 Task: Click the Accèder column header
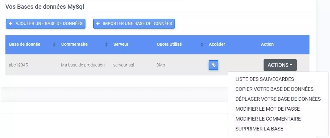pyautogui.click(x=217, y=44)
